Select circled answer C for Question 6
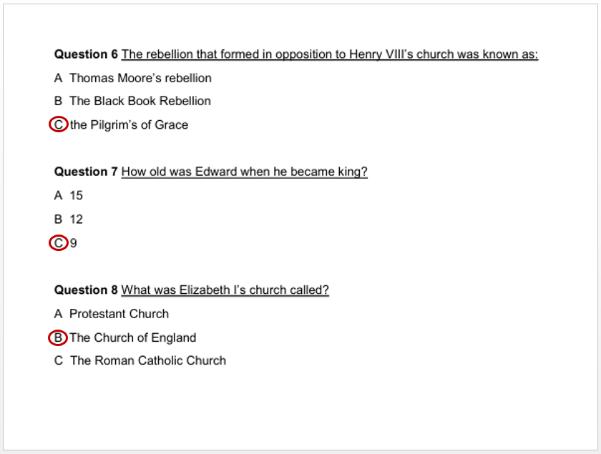This screenshot has height=454, width=601. coord(59,124)
